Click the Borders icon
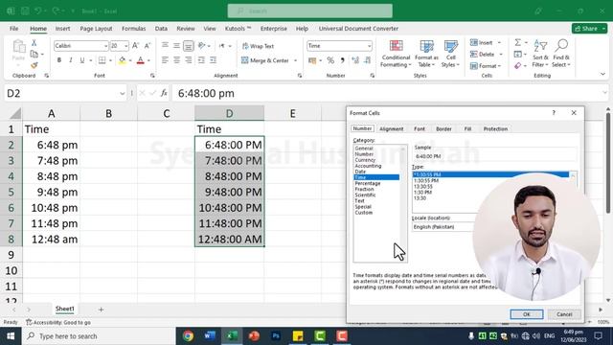Image resolution: width=613 pixels, height=345 pixels. [102, 60]
